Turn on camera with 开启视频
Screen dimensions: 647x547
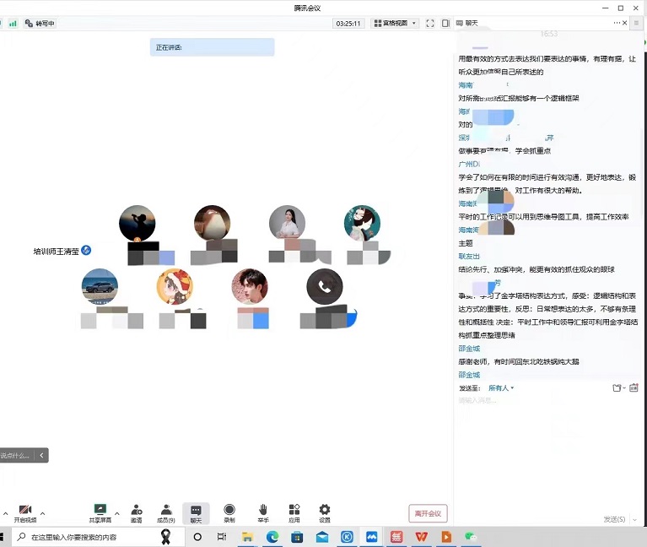(25, 512)
